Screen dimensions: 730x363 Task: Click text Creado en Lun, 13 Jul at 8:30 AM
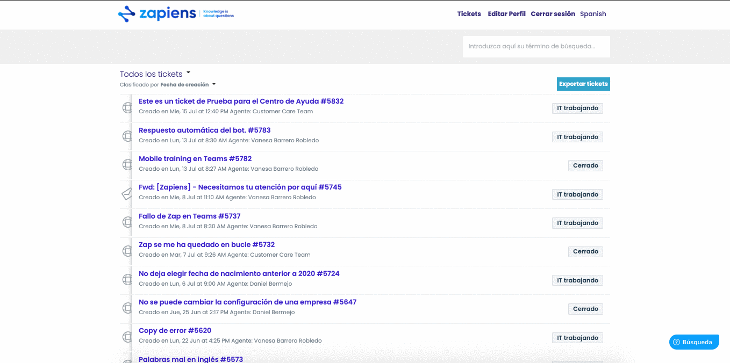pos(183,141)
